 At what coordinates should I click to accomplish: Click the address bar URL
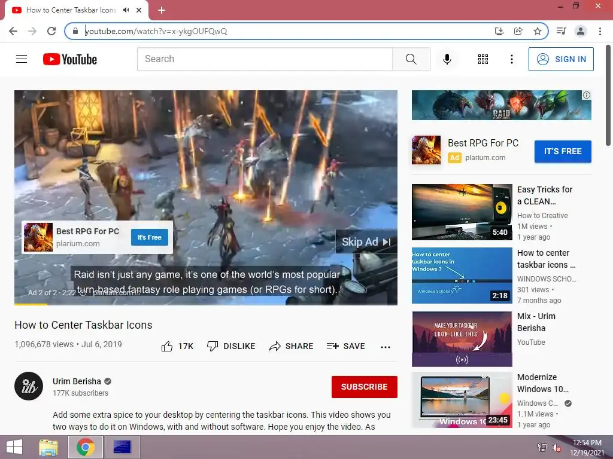pyautogui.click(x=156, y=31)
